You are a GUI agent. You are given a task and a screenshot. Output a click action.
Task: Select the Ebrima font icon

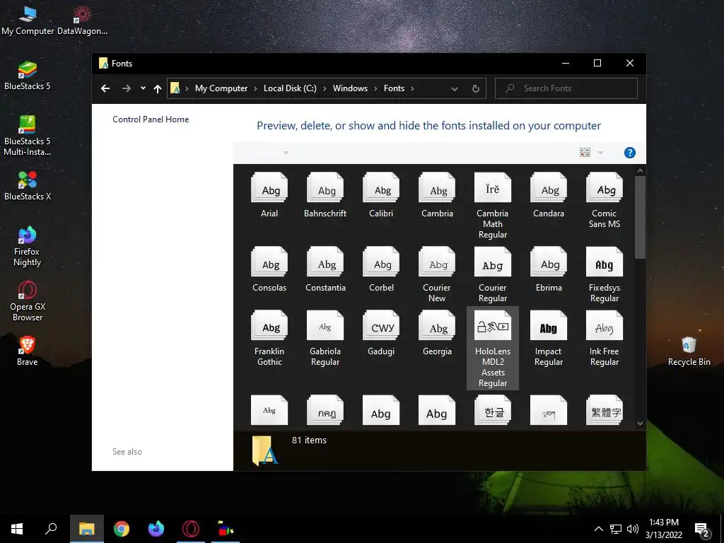click(x=549, y=262)
